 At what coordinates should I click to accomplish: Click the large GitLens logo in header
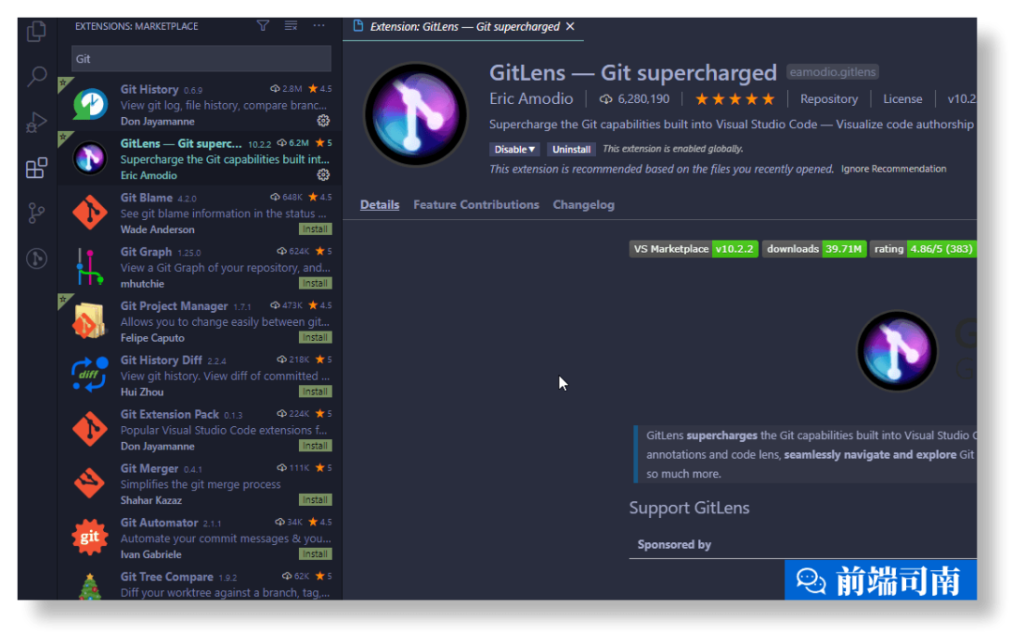point(416,114)
